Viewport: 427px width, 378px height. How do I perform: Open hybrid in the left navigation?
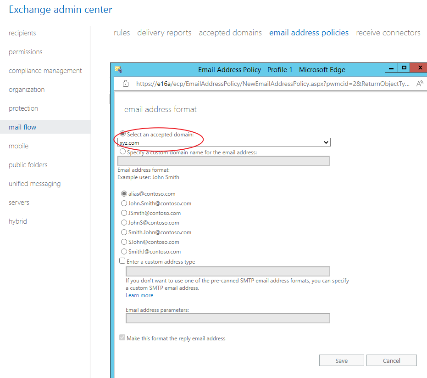(x=18, y=221)
